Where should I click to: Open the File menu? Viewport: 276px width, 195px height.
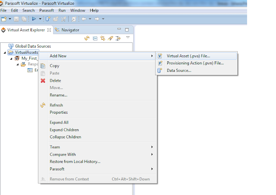(x=3, y=10)
